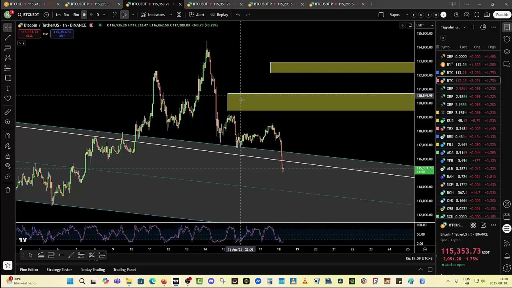Open the Gann and Fibonacci tools
This screenshot has height=288, width=512.
8,48
